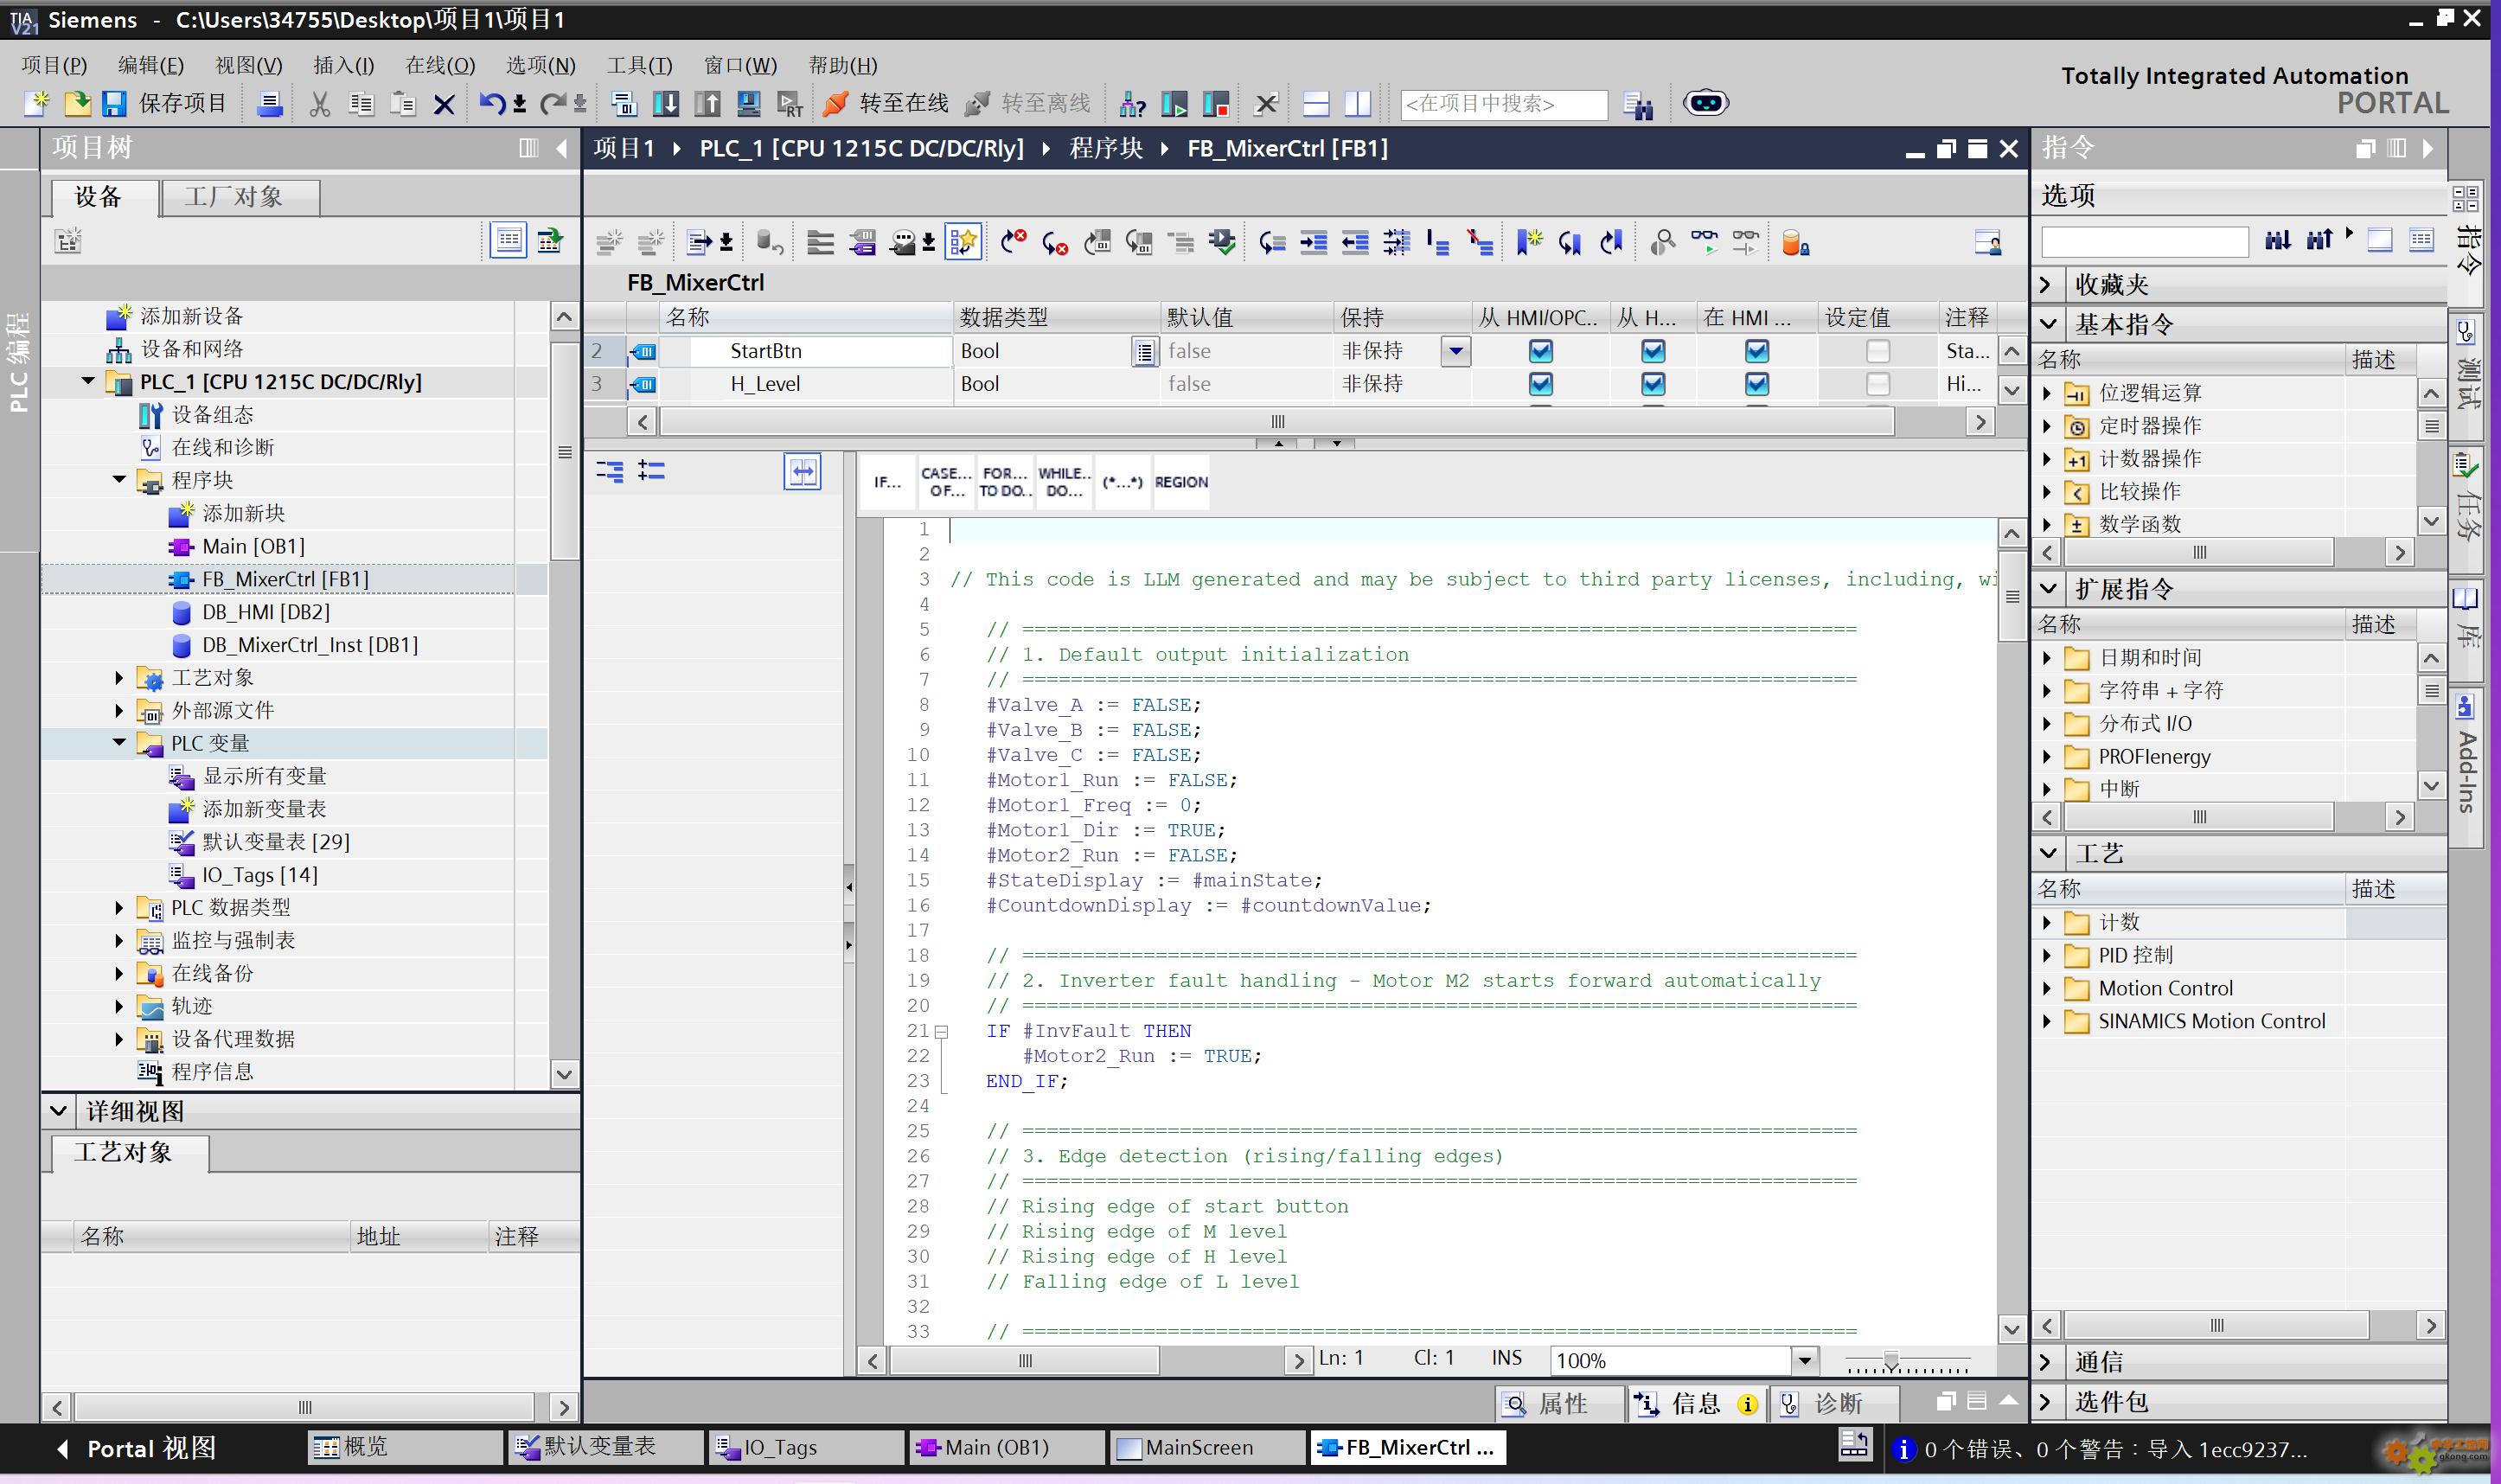Open the 工具(T) menu
The height and width of the screenshot is (1484, 2501).
tap(640, 65)
